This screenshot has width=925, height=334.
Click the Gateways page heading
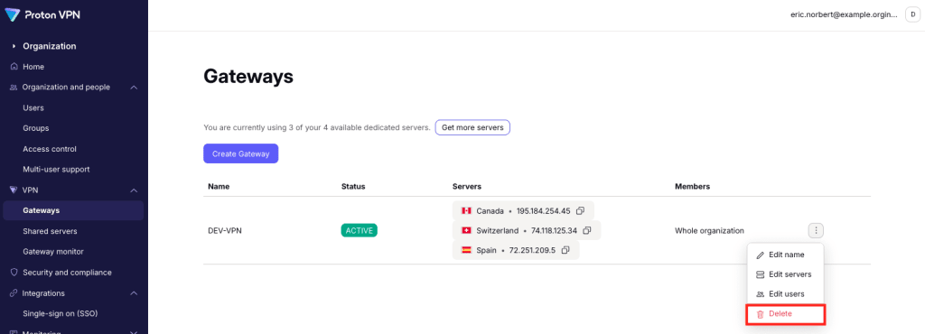248,77
